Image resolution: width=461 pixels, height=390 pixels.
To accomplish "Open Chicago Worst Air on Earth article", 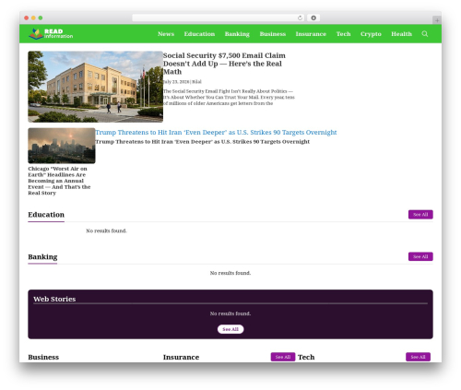I will pos(59,181).
